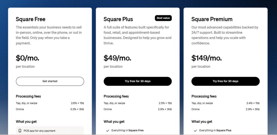The height and width of the screenshot is (135, 277).
Task: Click checkmark beside Everything in Square Plus
Action: [x=195, y=131]
